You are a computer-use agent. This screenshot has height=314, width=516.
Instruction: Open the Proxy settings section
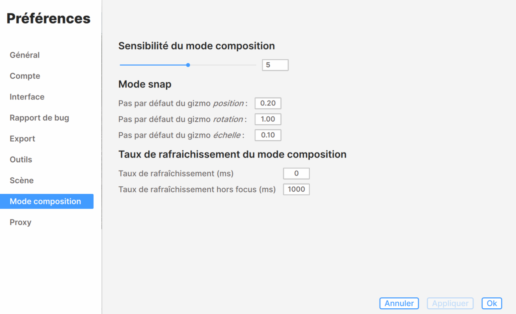pyautogui.click(x=21, y=222)
